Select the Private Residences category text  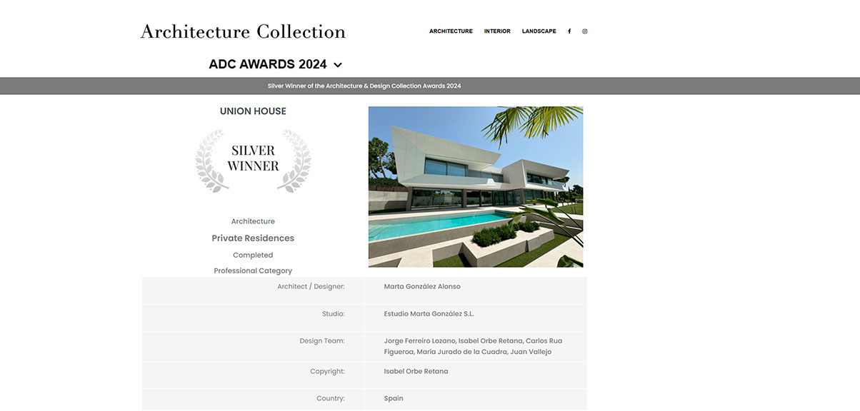point(253,238)
